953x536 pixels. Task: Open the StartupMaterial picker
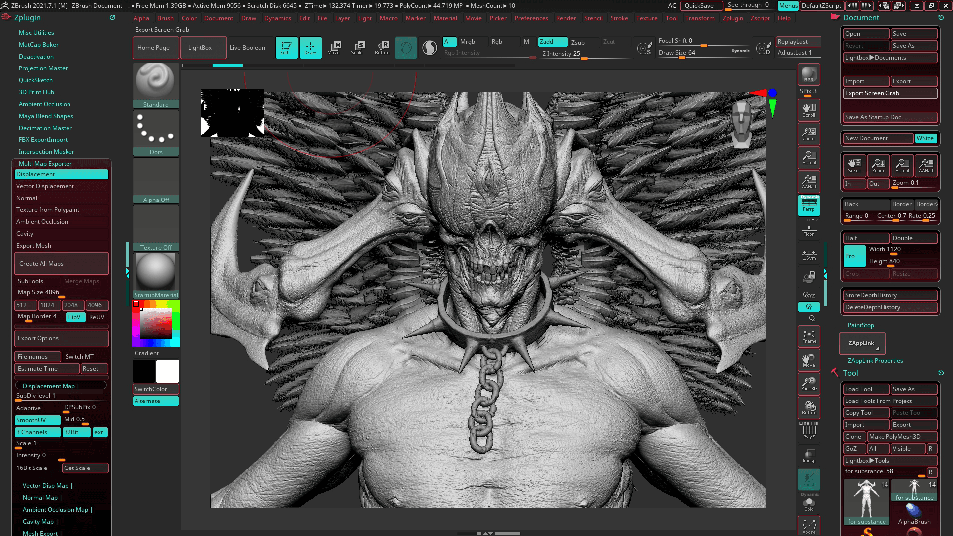156,276
